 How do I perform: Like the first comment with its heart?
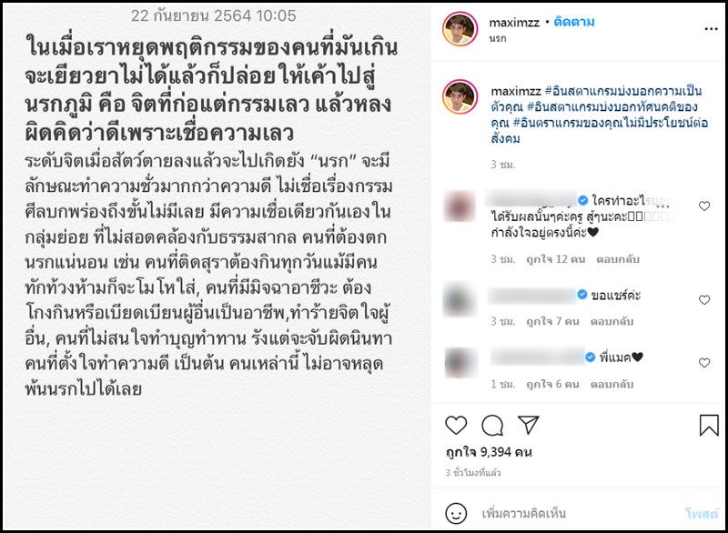[x=704, y=206]
